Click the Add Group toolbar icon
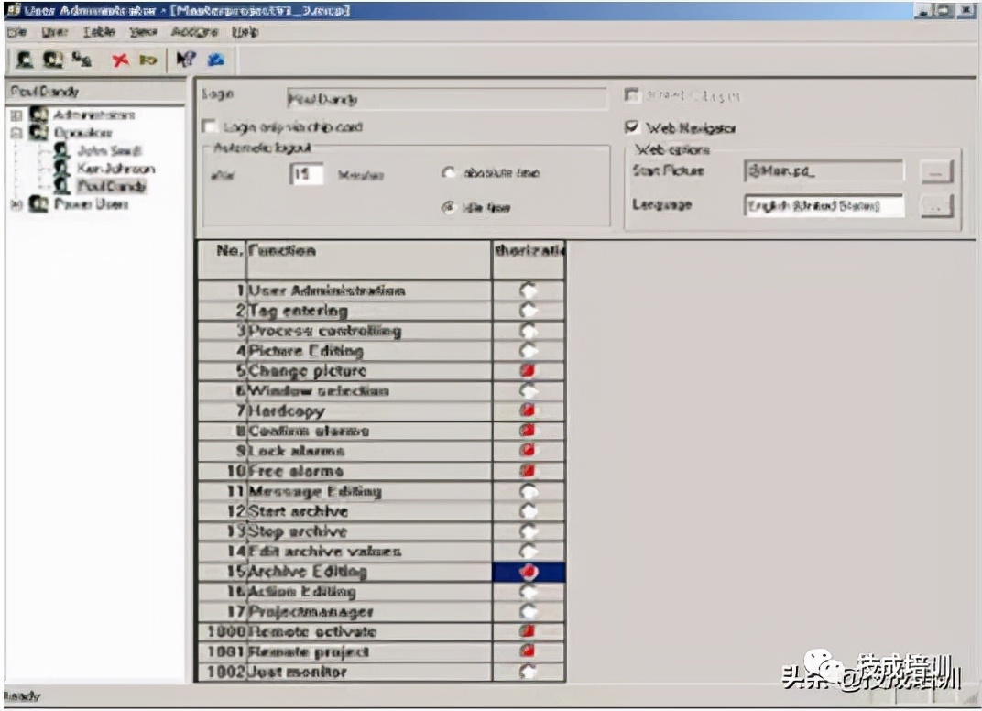982x711 pixels. tap(53, 60)
